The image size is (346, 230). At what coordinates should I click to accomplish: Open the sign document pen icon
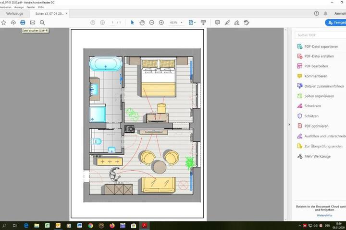tap(237, 23)
